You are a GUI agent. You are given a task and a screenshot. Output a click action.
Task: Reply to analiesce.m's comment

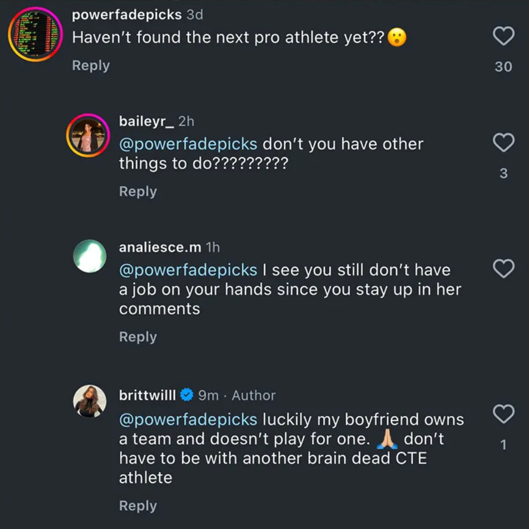[138, 337]
